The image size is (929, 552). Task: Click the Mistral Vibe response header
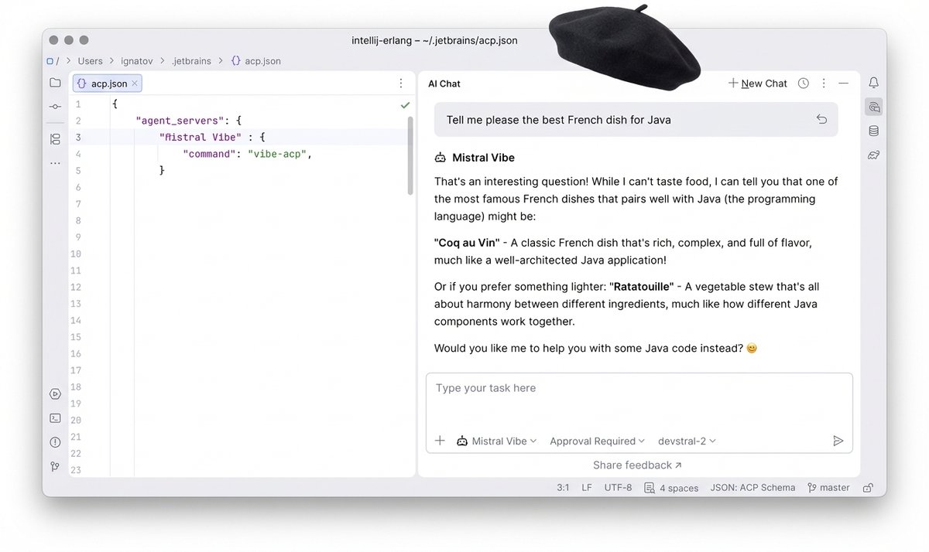(475, 158)
